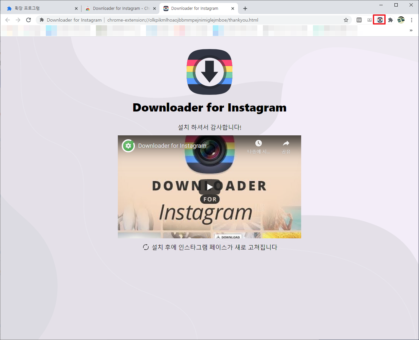This screenshot has height=340, width=419.
Task: Play the Downloader for Instagram video
Action: tap(209, 187)
